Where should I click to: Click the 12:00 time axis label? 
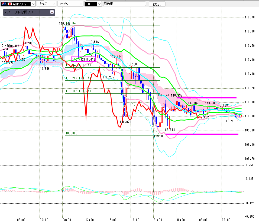click(x=89, y=220)
